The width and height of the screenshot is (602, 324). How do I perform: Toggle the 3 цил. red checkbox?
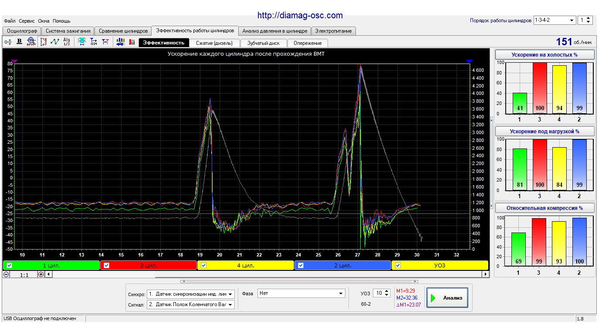(107, 265)
